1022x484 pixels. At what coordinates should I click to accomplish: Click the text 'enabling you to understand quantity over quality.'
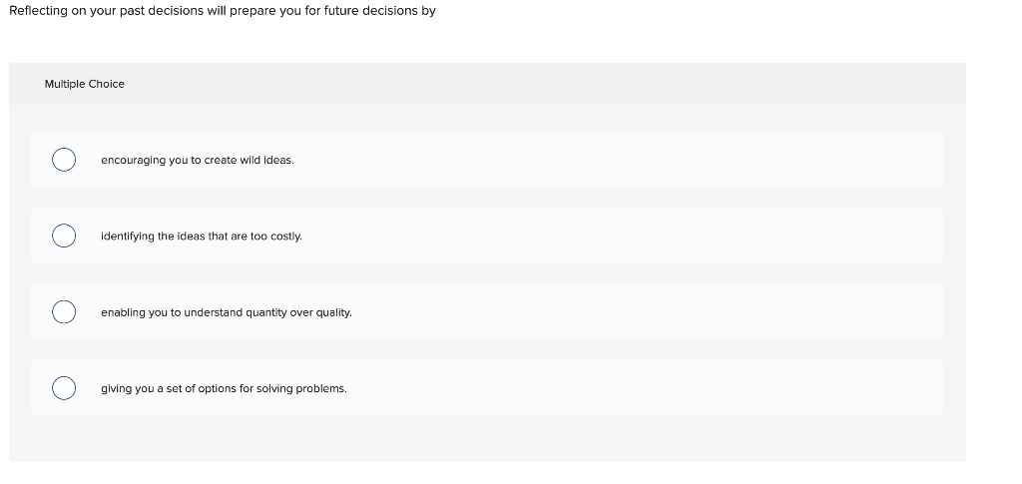pyautogui.click(x=226, y=312)
